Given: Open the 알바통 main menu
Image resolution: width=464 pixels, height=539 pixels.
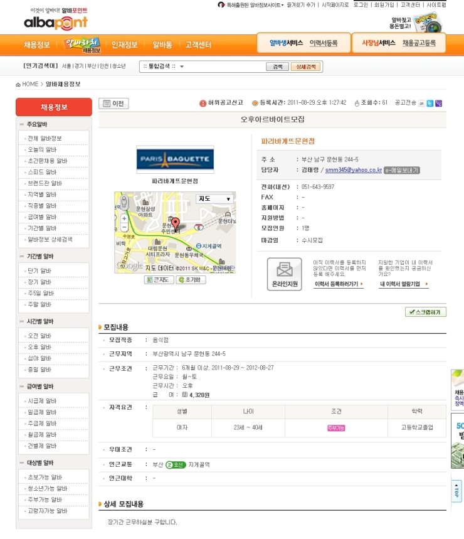Looking at the screenshot, I should (162, 45).
